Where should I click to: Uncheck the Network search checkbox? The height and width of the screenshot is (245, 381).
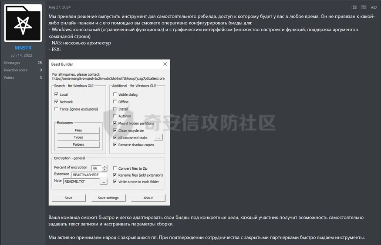click(56, 102)
